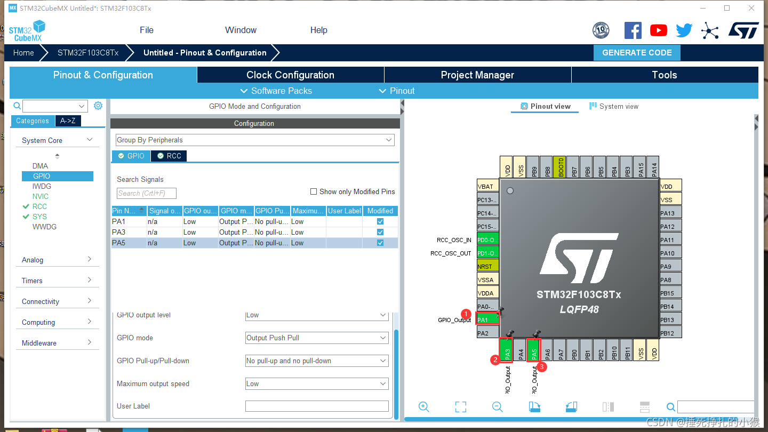Fit the pinout view to screen
The width and height of the screenshot is (768, 432).
461,407
